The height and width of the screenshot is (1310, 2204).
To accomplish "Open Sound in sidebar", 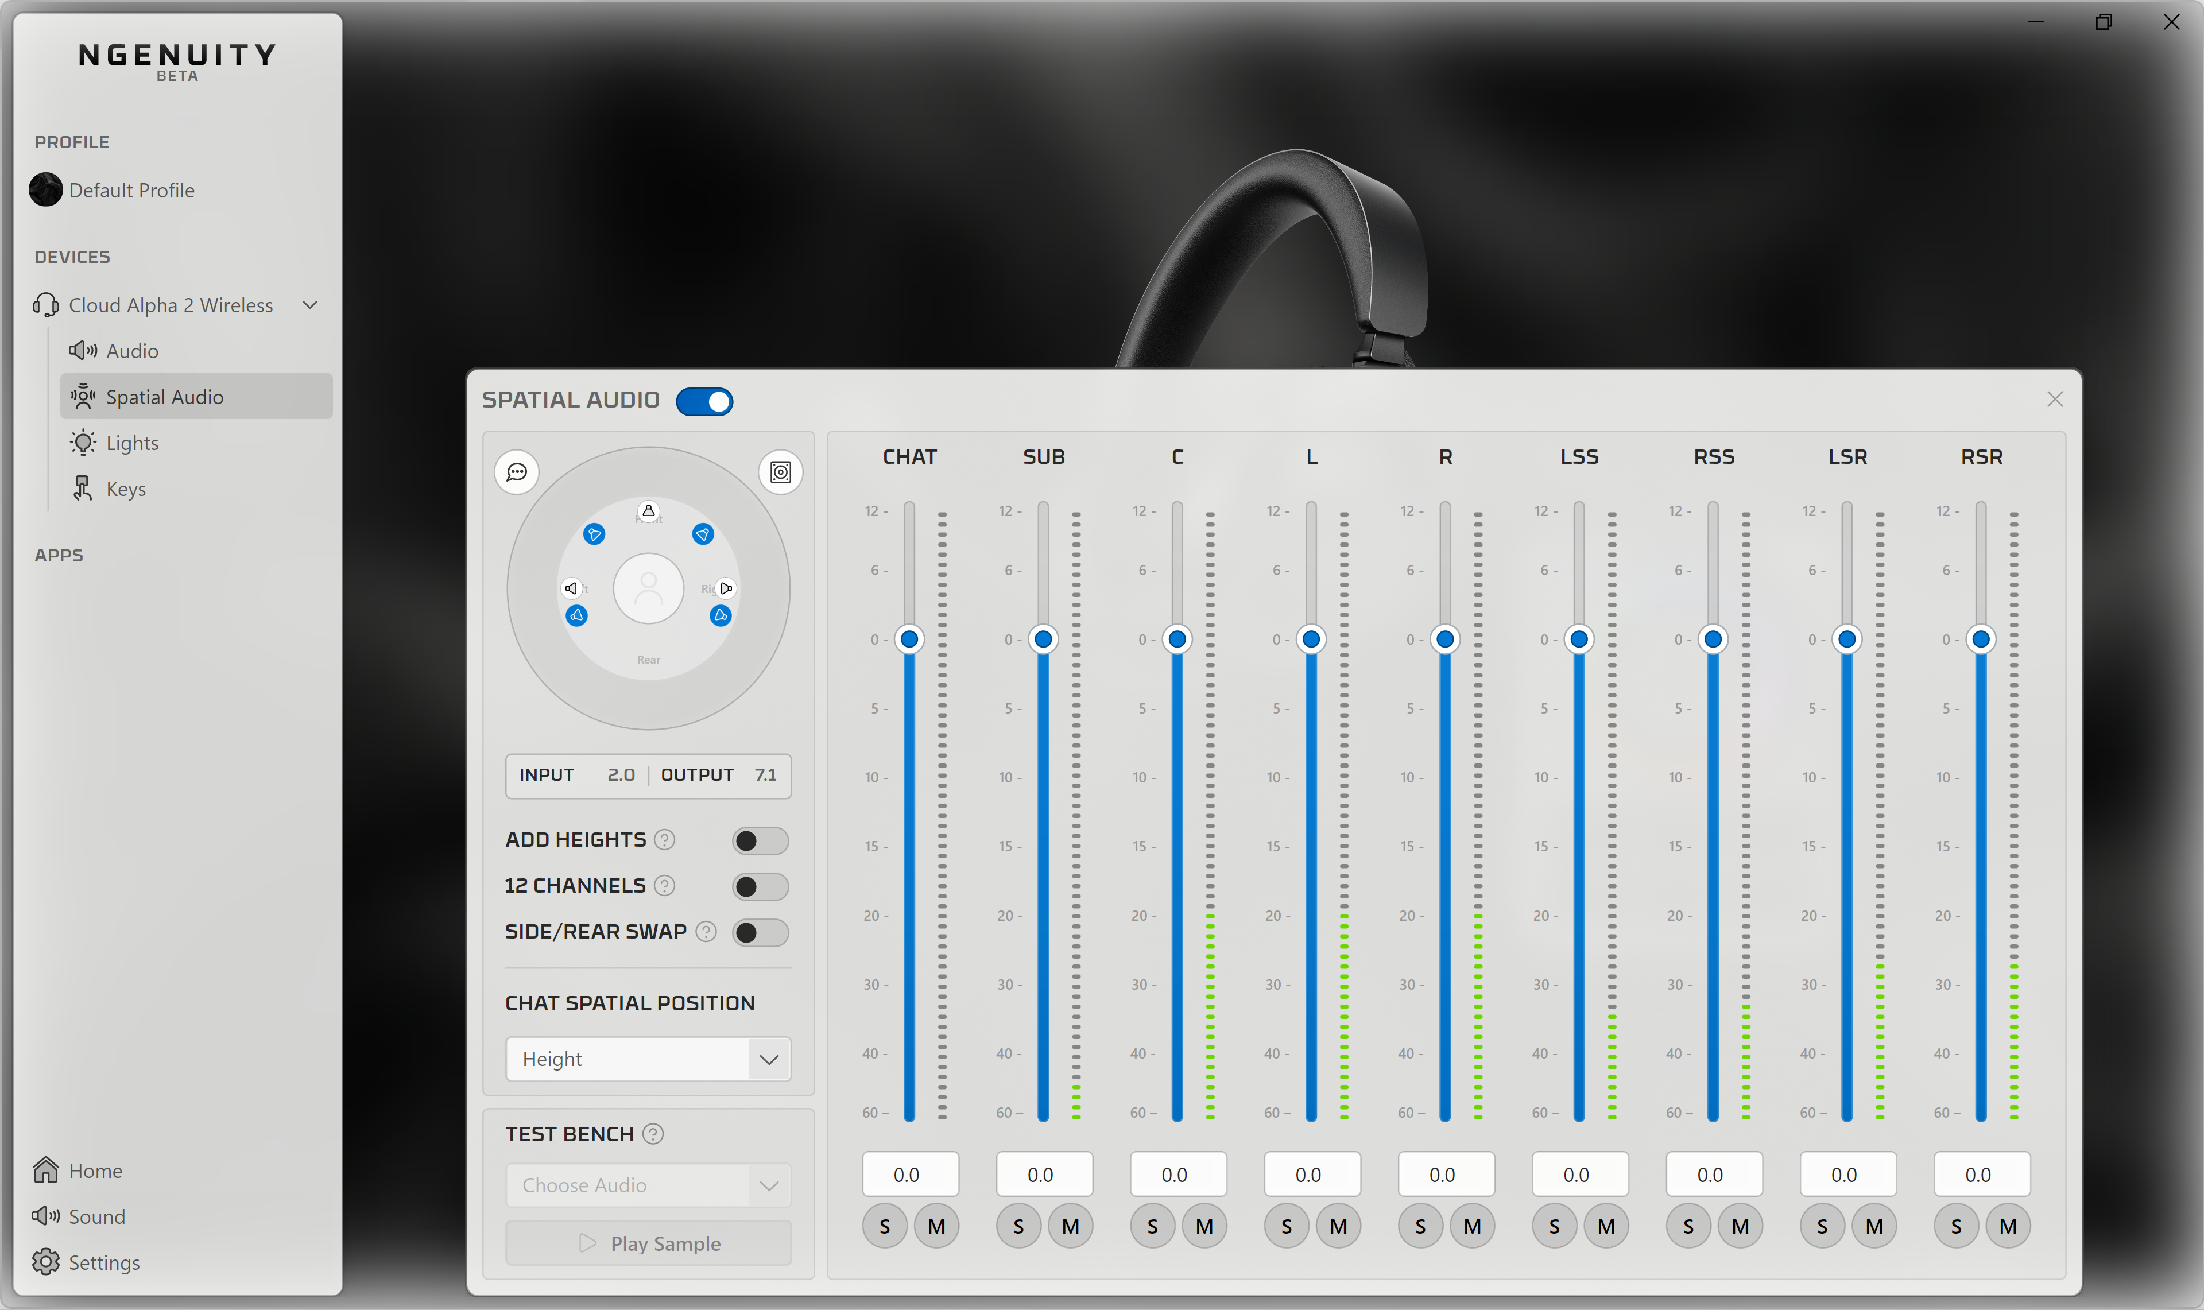I will [79, 1215].
